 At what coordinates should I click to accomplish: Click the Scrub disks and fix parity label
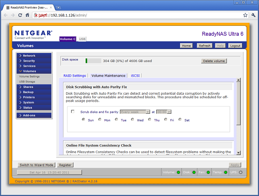pos(99,112)
